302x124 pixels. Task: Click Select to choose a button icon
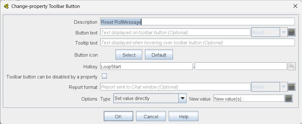pyautogui.click(x=129, y=55)
